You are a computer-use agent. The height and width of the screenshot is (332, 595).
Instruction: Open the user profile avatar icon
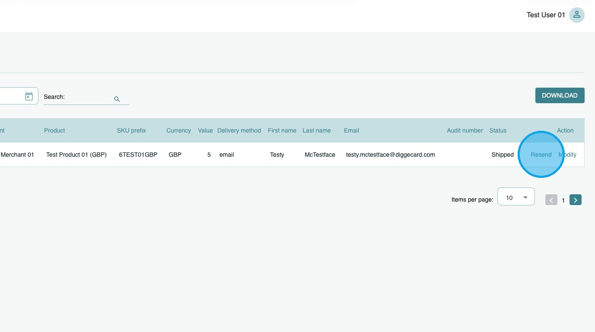[576, 15]
